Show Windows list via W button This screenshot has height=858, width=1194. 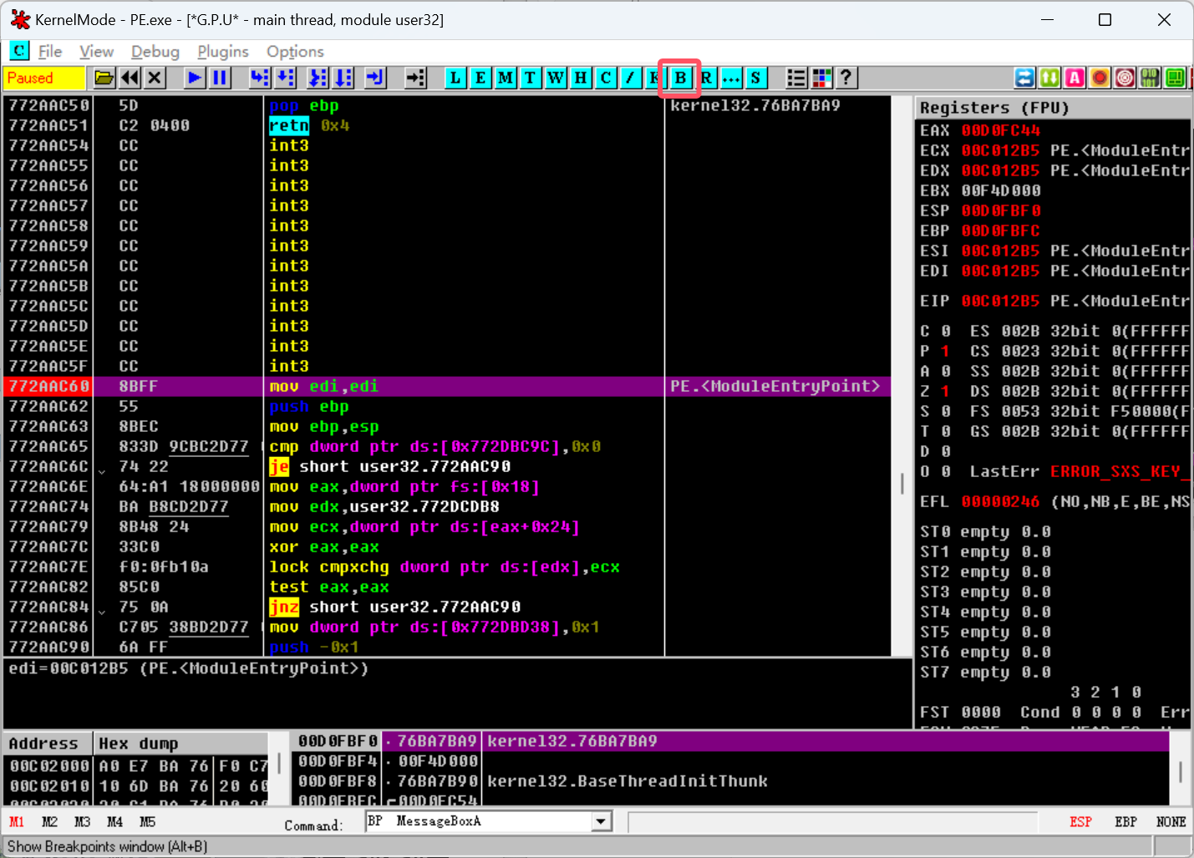coord(556,78)
